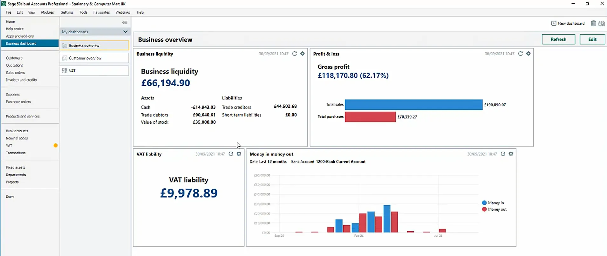Viewport: 607px width, 256px height.
Task: Open the Weblinks menu
Action: (123, 12)
